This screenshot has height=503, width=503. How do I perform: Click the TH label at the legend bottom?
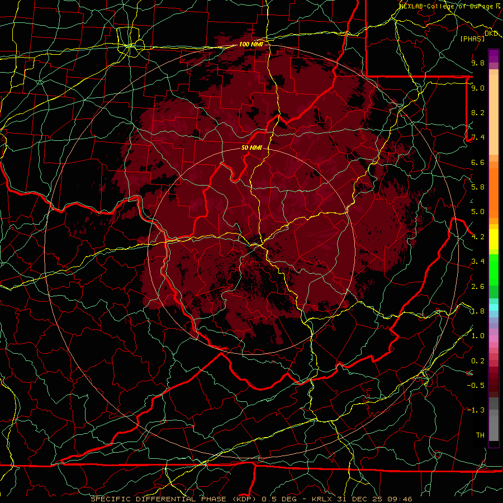pyautogui.click(x=480, y=435)
